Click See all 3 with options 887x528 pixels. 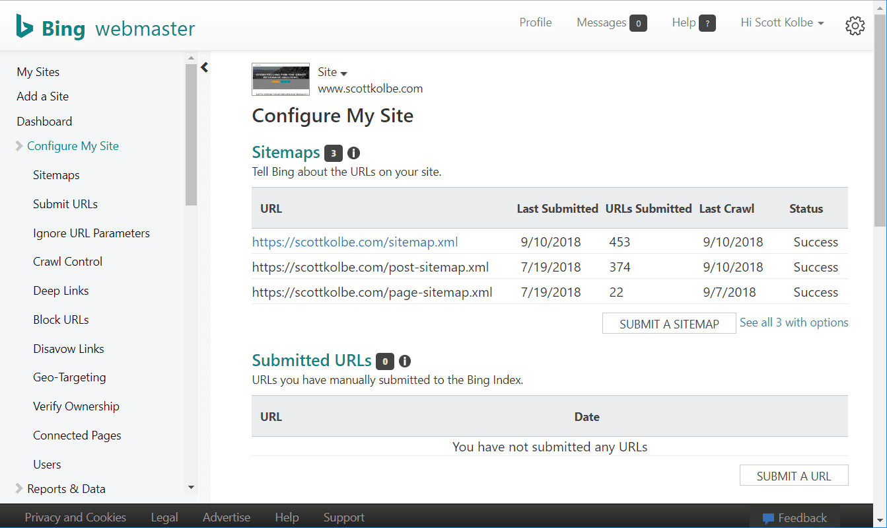(x=794, y=322)
